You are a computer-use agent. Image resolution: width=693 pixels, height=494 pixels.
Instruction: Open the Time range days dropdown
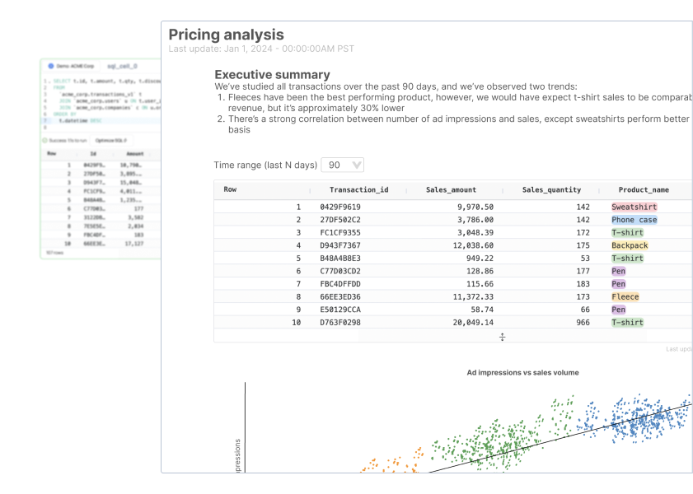pyautogui.click(x=342, y=165)
